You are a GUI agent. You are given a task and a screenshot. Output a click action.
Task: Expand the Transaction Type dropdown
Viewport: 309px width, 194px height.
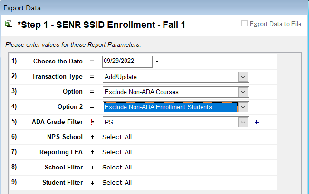point(242,77)
